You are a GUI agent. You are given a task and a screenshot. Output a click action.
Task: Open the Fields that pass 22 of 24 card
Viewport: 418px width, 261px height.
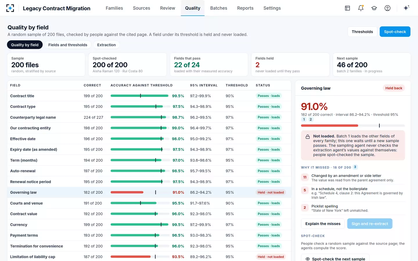click(x=209, y=64)
